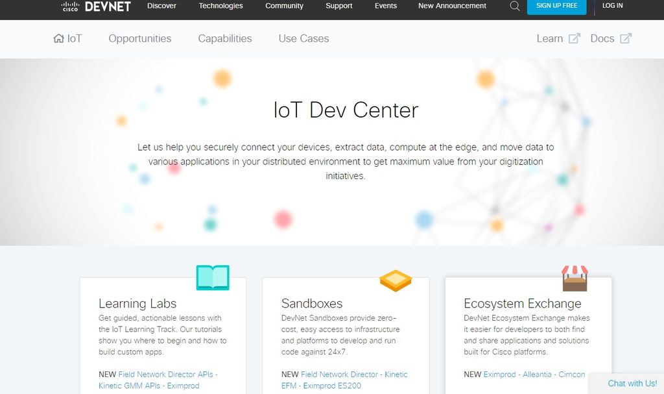The image size is (664, 394).
Task: Click the external link icon beside Learn
Action: click(x=574, y=38)
